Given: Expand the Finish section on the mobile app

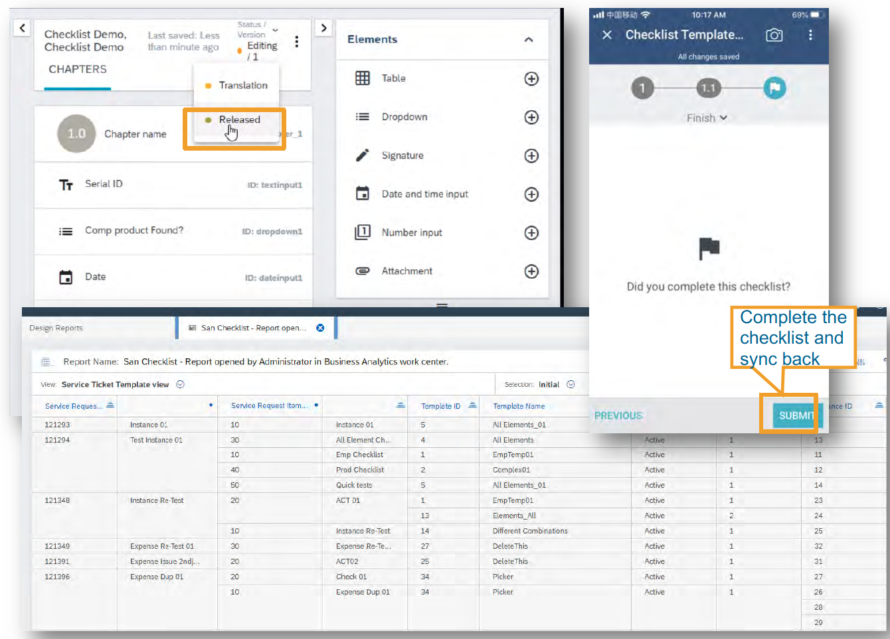Looking at the screenshot, I should point(708,117).
